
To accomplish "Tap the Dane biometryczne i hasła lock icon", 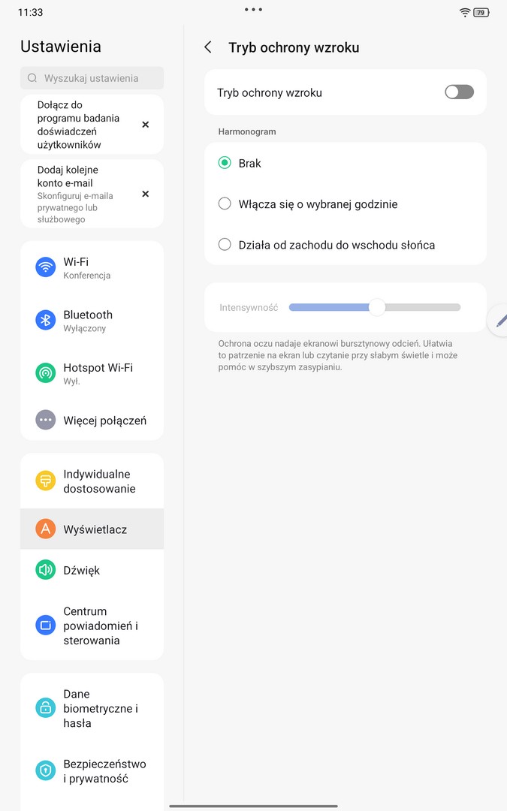I will point(46,707).
